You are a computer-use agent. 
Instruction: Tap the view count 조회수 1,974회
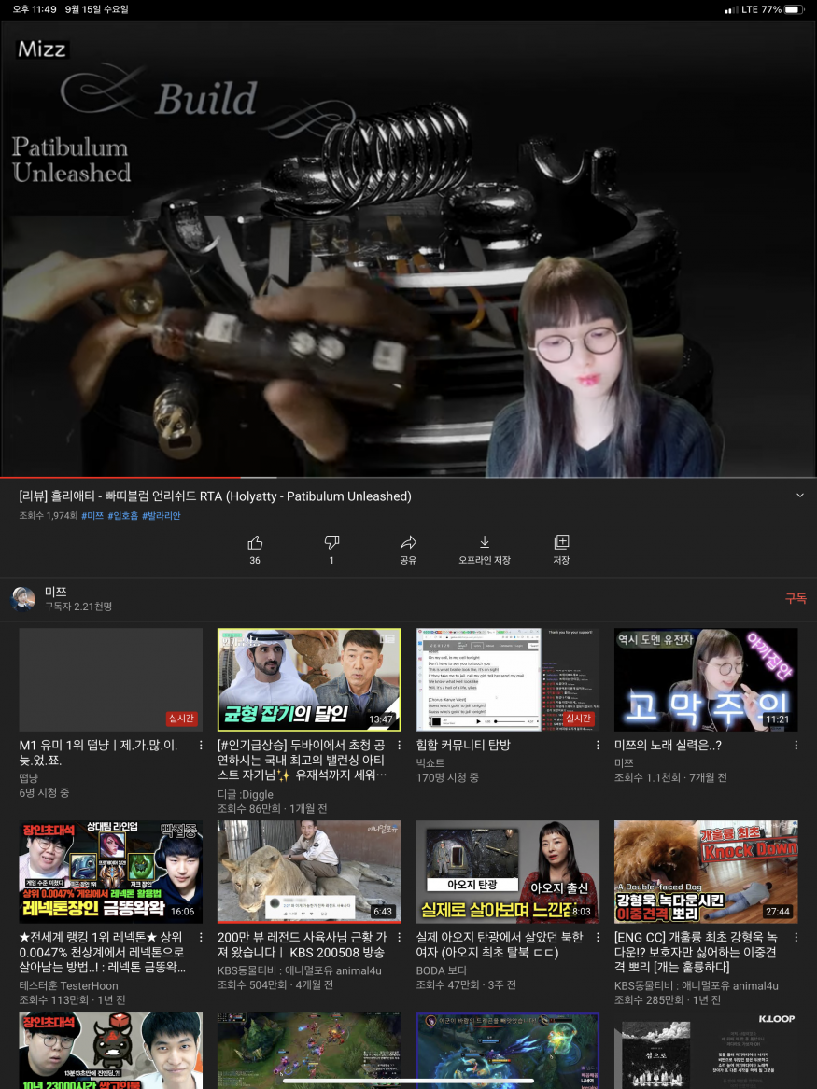[48, 515]
